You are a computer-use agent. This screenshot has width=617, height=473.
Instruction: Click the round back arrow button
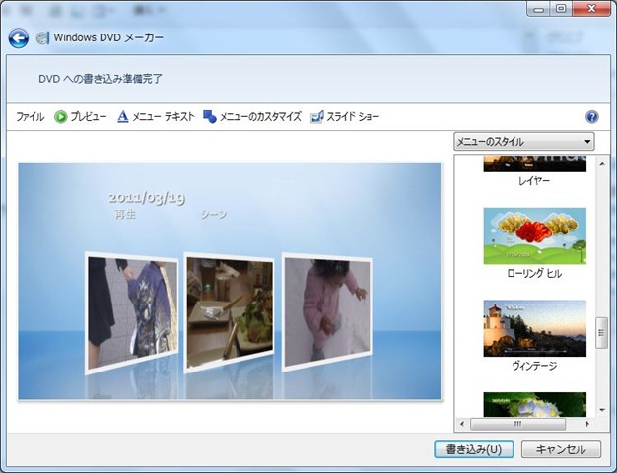point(18,38)
